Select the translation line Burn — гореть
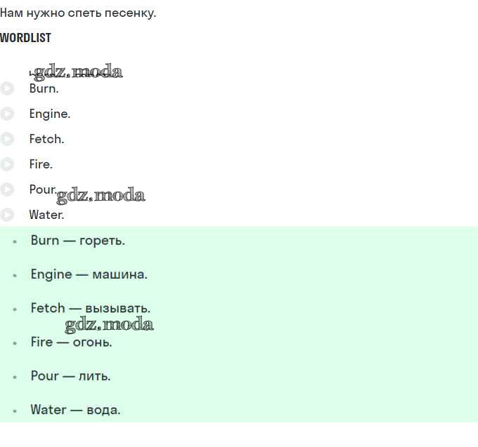The height and width of the screenshot is (447, 478). tap(78, 241)
